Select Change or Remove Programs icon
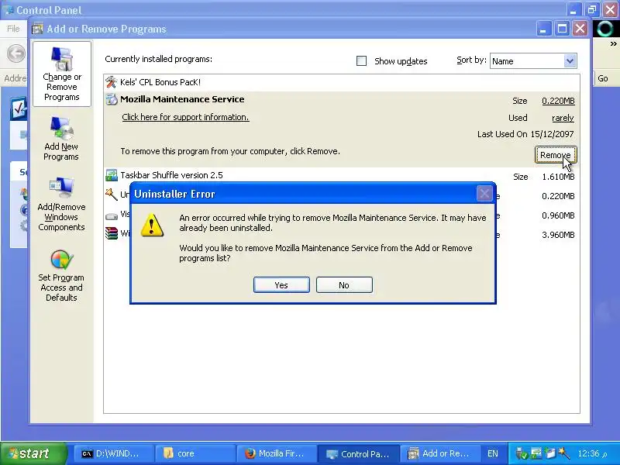 [x=62, y=74]
